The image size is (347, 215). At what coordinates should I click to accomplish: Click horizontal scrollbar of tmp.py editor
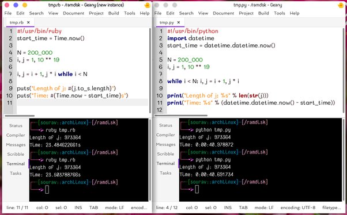[x=181, y=116]
